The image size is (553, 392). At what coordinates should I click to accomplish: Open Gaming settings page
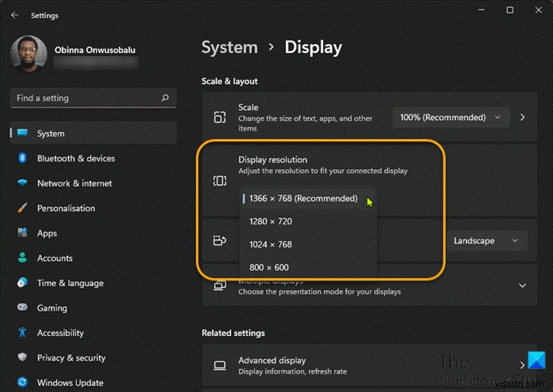tap(52, 308)
